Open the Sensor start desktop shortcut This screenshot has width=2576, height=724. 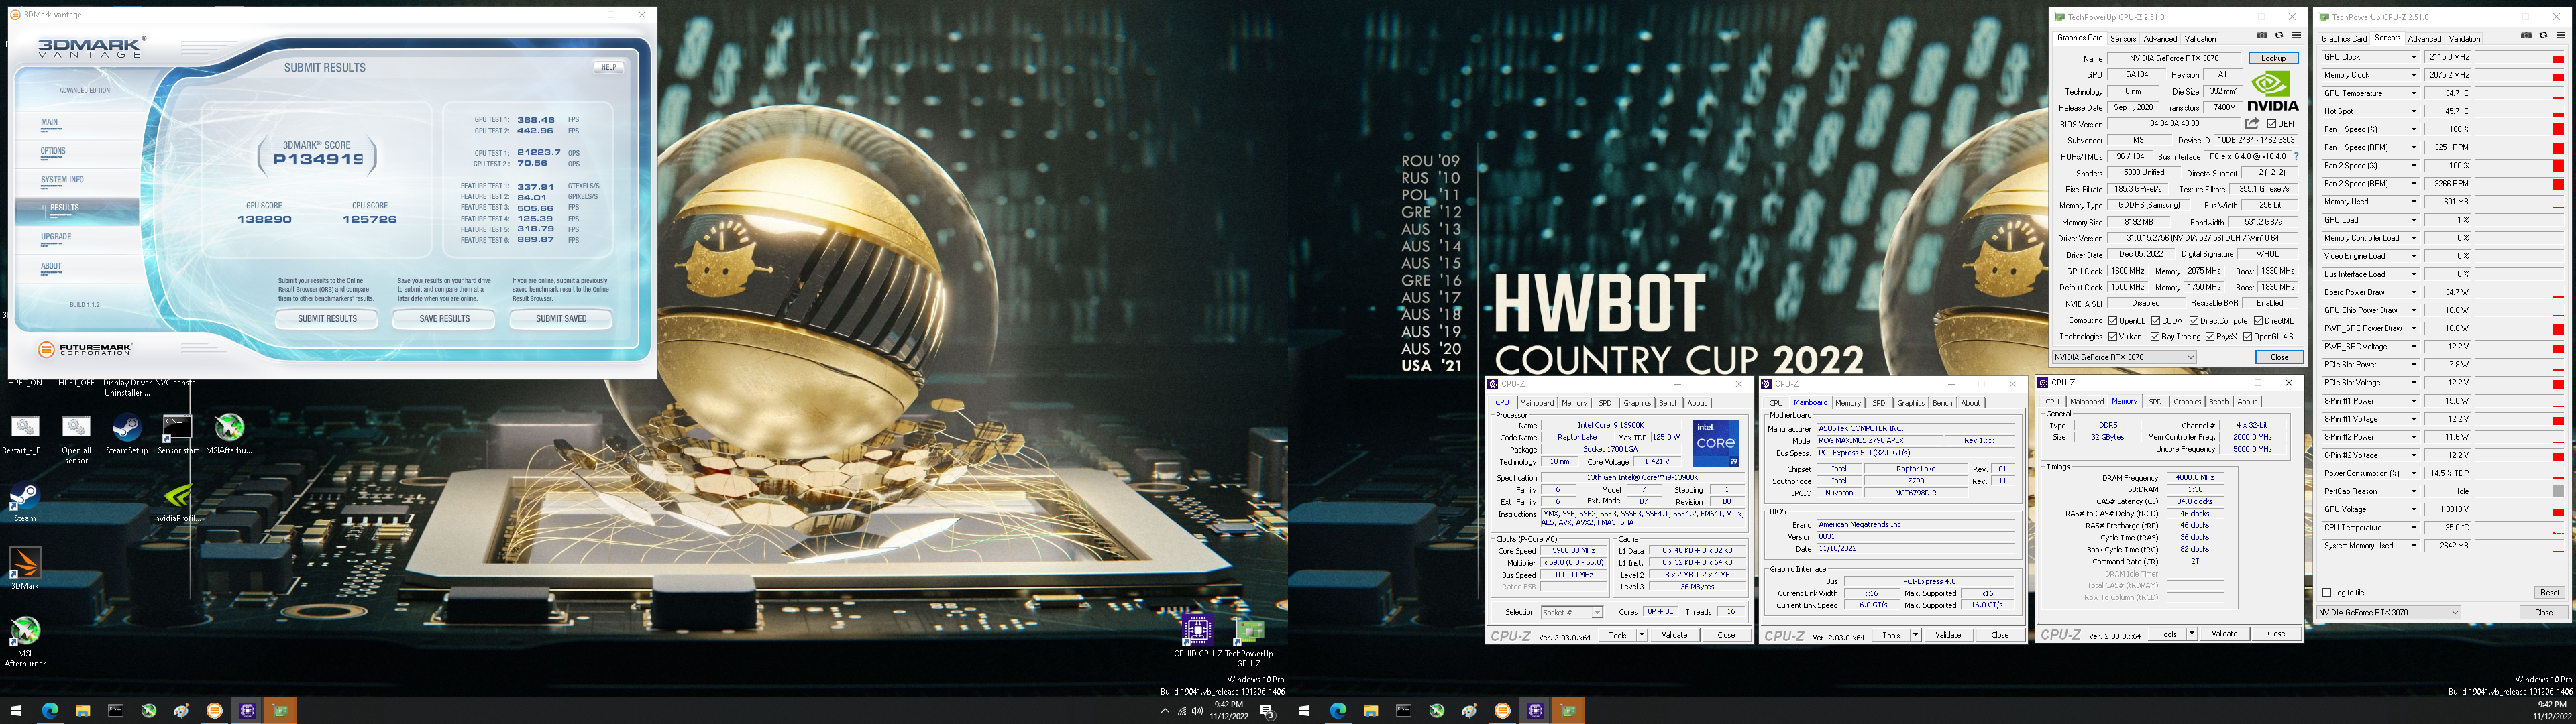click(x=177, y=434)
